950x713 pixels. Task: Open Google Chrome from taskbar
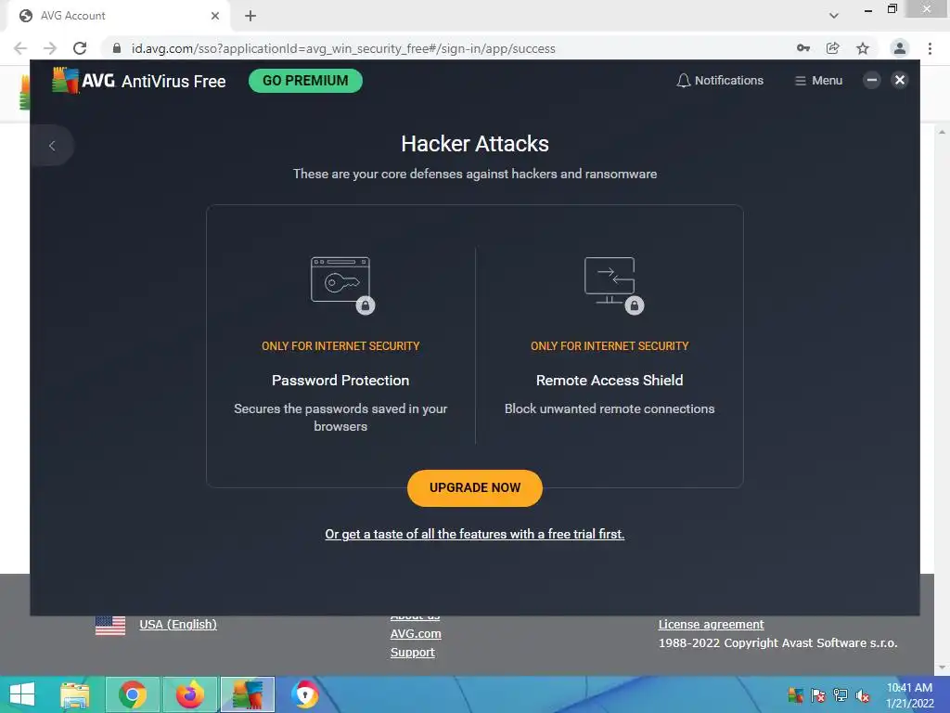[133, 694]
